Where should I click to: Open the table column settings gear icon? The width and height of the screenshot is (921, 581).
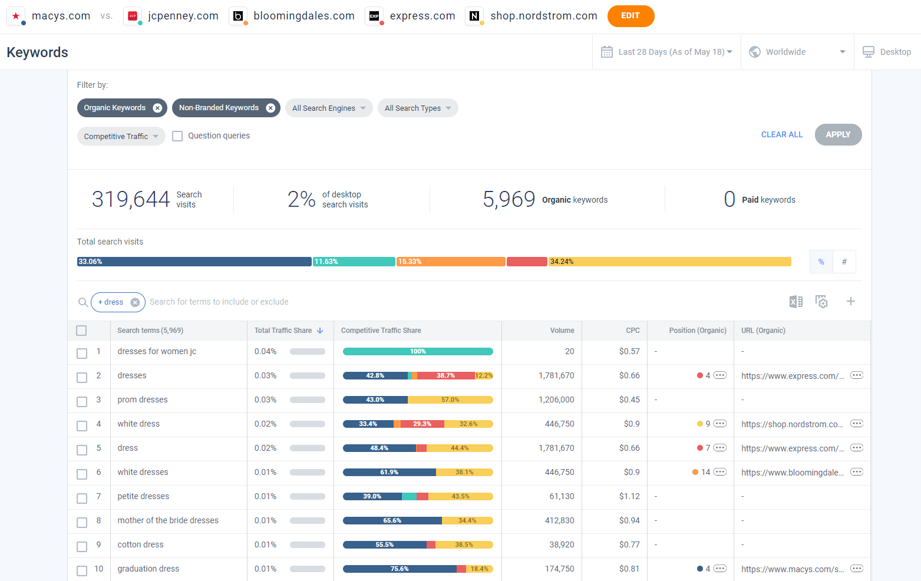821,301
